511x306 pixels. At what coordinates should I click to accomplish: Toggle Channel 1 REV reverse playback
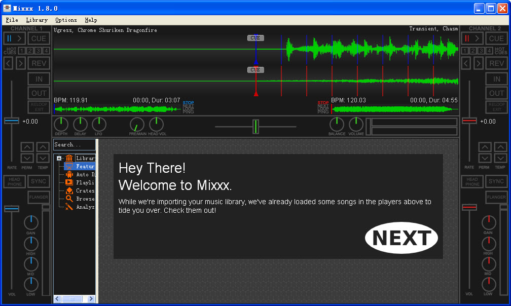39,63
